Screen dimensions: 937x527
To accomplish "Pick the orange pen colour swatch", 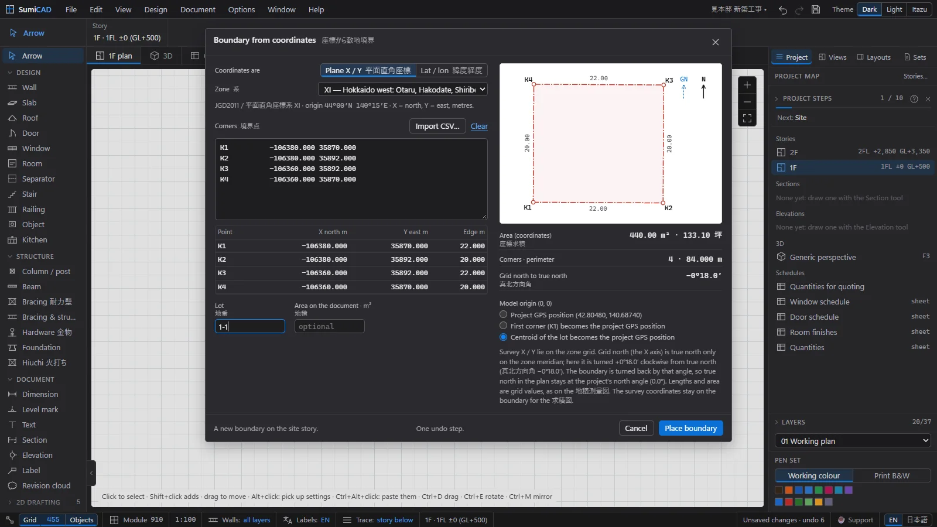I will tap(789, 490).
